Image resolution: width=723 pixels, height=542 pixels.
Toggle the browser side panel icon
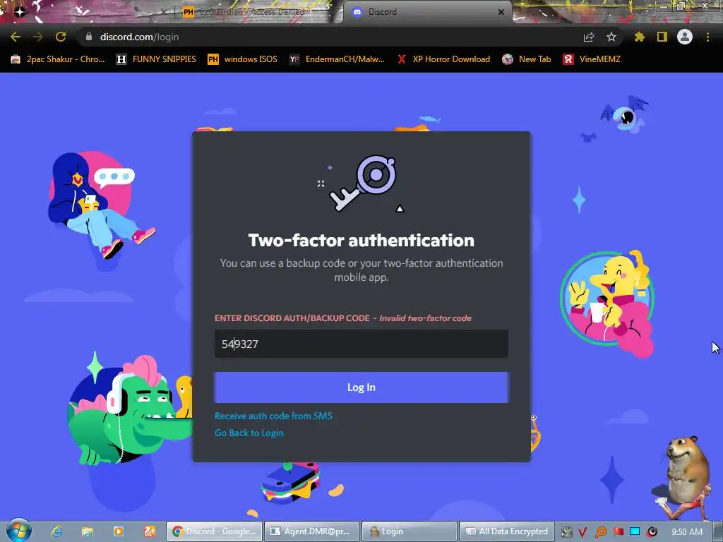tap(662, 37)
